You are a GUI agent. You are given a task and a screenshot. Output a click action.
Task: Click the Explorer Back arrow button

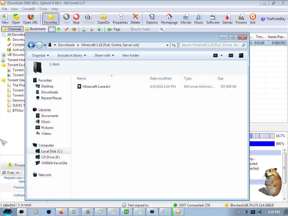[x=31, y=45]
